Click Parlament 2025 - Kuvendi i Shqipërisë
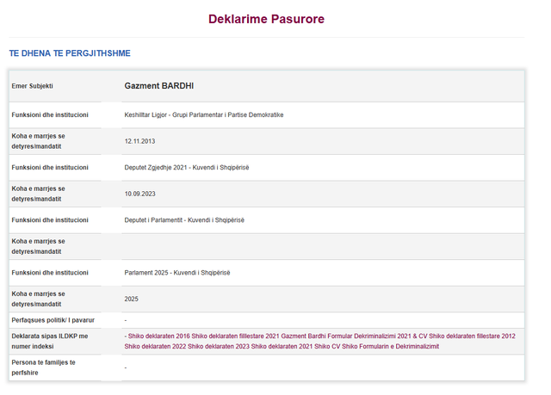 (x=177, y=273)
